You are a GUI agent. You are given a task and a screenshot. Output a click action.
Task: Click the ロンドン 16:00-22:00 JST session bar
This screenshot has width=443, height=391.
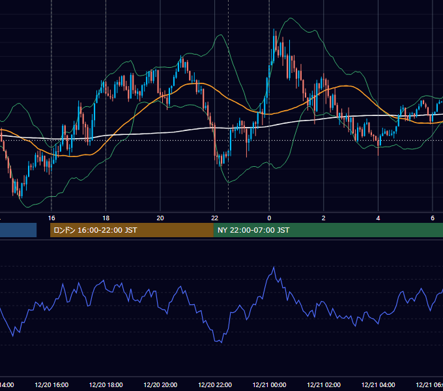point(132,230)
